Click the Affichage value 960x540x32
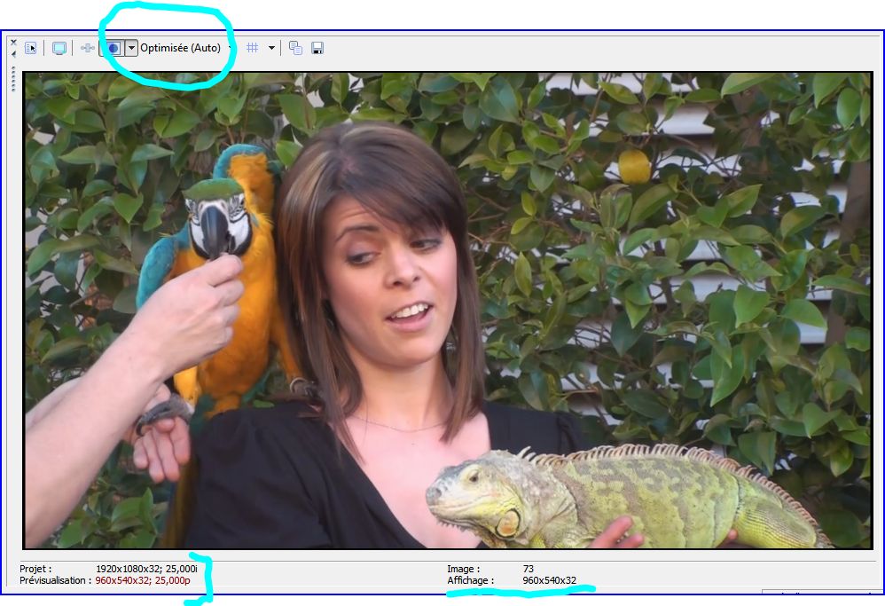 [x=549, y=580]
